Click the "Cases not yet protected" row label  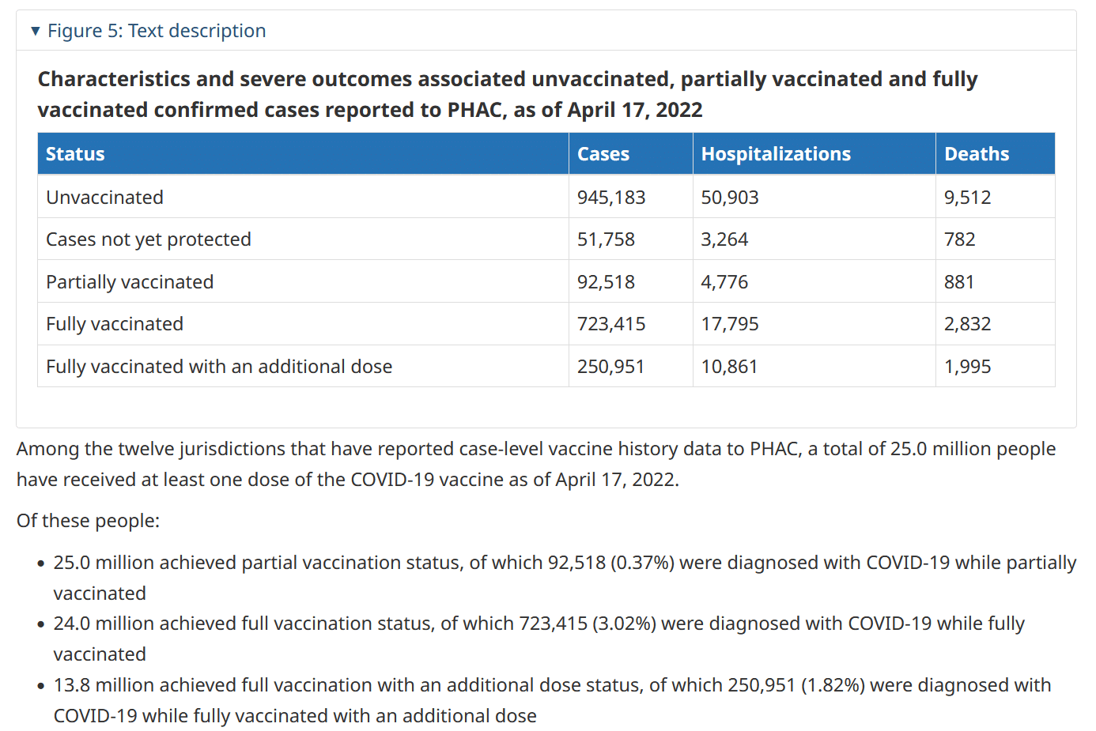point(149,239)
